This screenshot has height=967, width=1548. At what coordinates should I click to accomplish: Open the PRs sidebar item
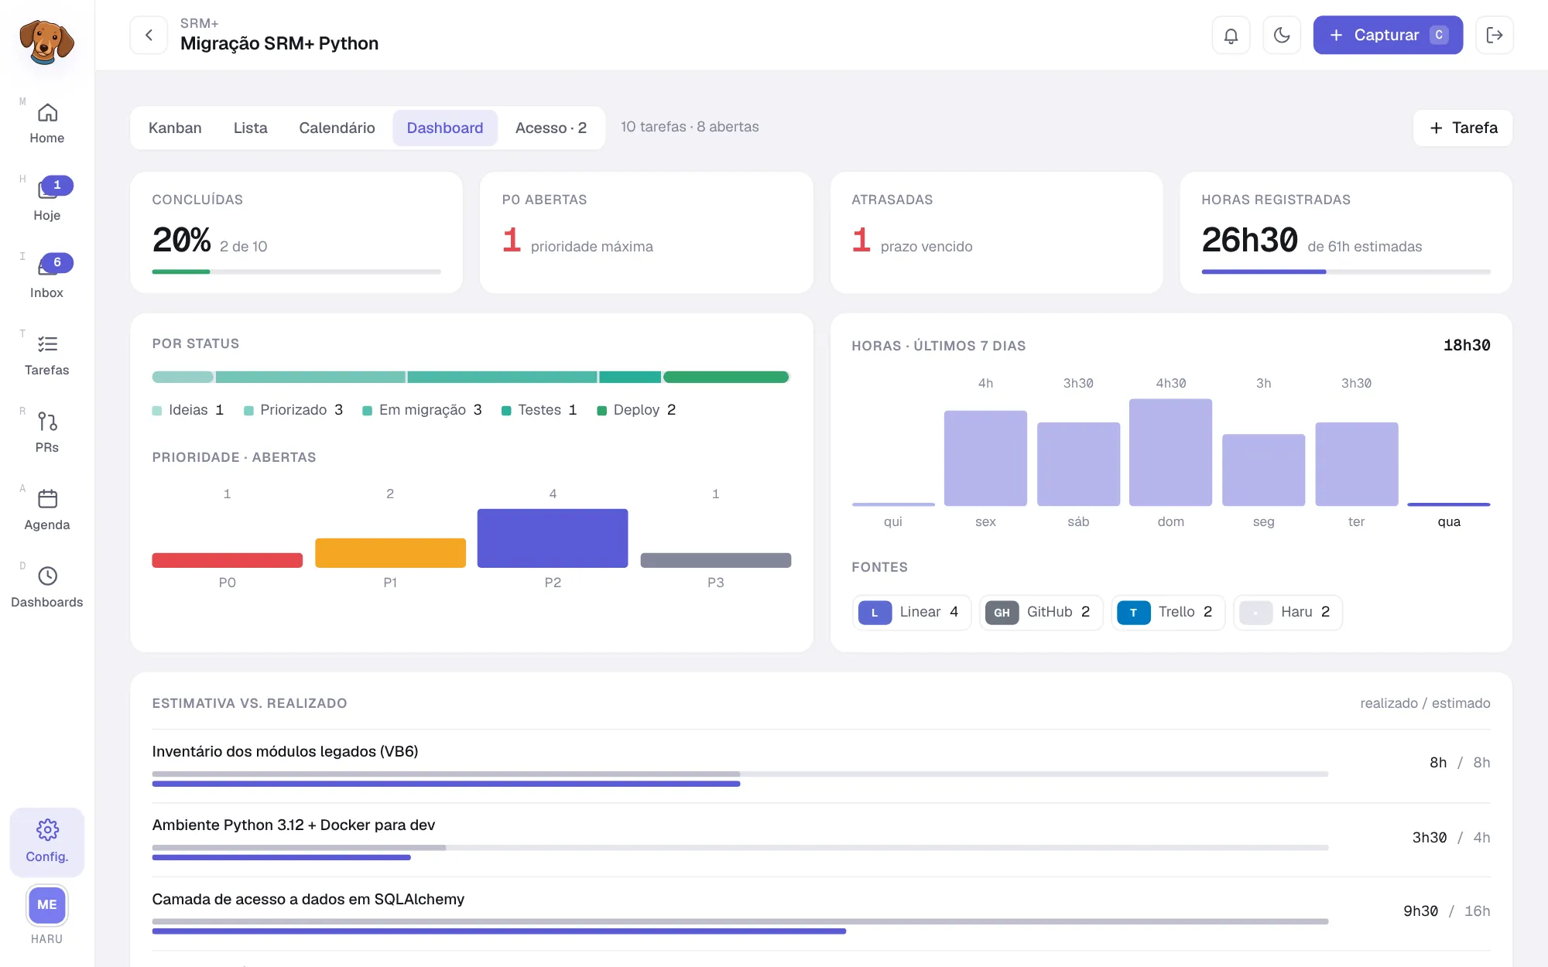click(47, 433)
